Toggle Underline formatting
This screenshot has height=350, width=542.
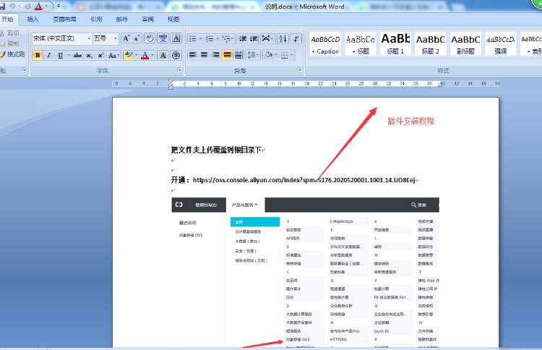click(x=61, y=56)
